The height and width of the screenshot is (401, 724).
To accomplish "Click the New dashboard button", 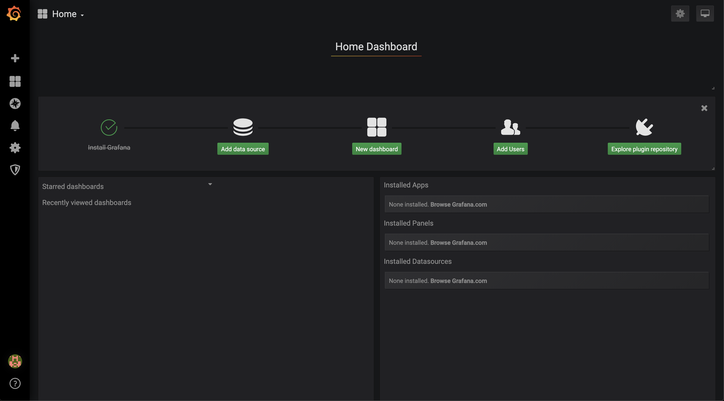I will [x=377, y=149].
